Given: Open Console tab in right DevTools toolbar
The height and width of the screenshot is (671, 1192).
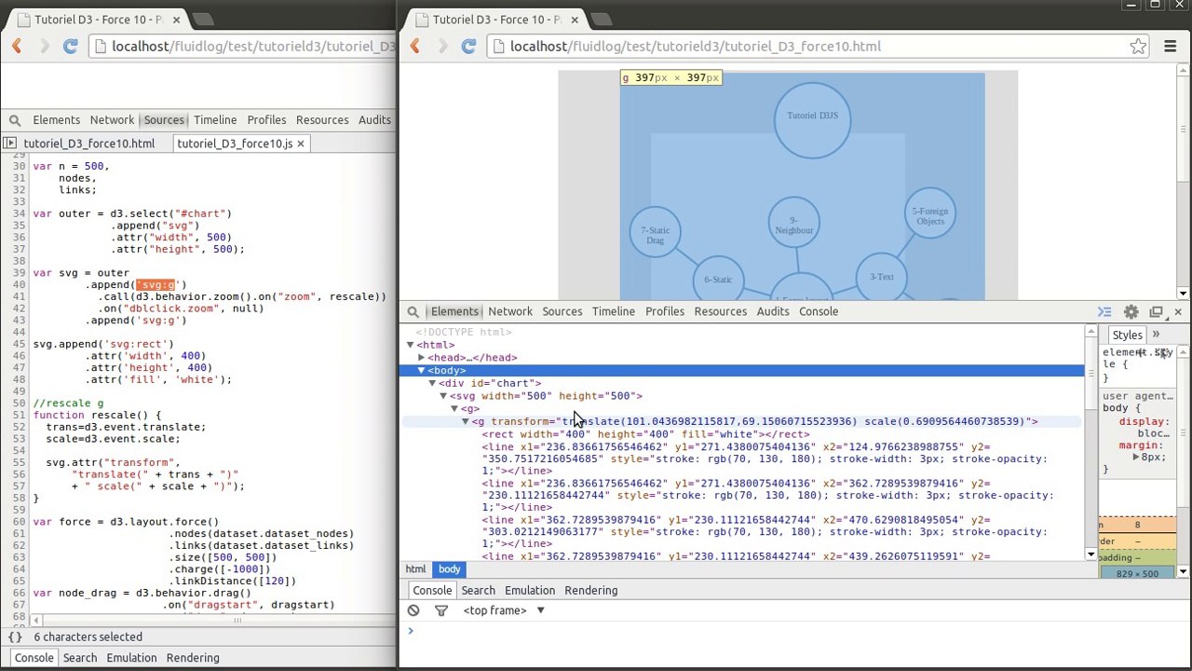Looking at the screenshot, I should click(x=819, y=311).
